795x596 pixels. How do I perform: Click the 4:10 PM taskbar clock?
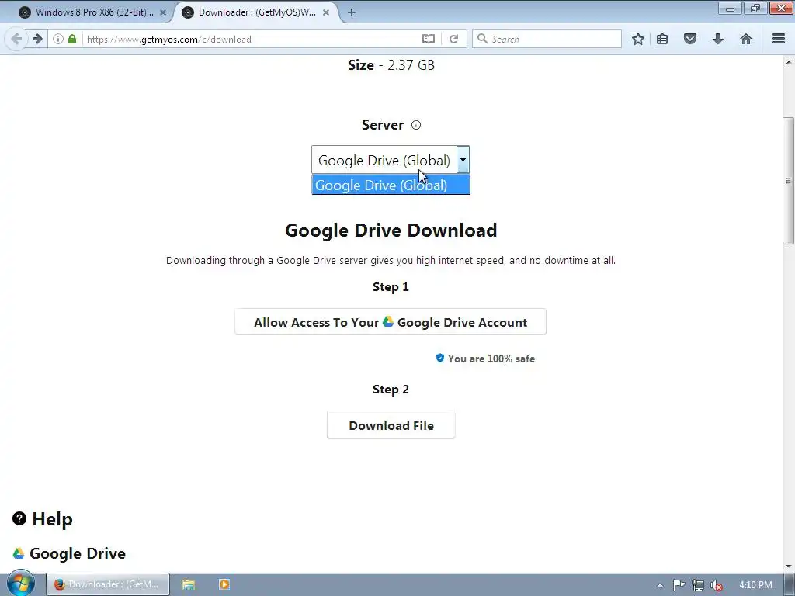click(755, 585)
